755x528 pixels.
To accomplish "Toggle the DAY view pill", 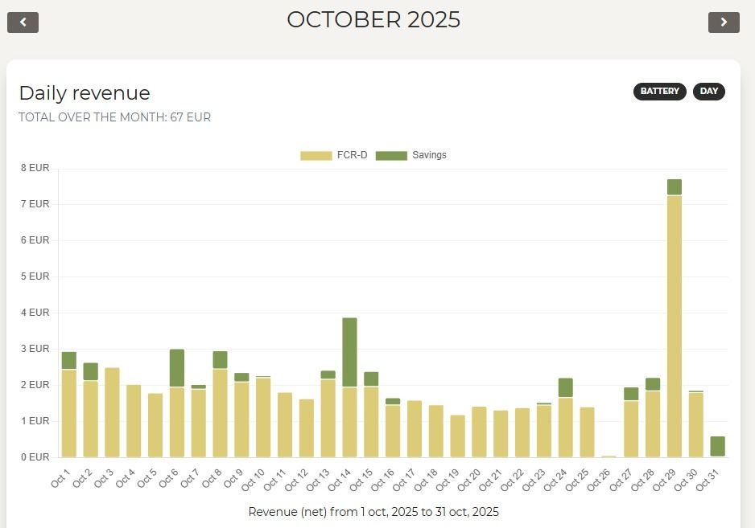I will [708, 92].
